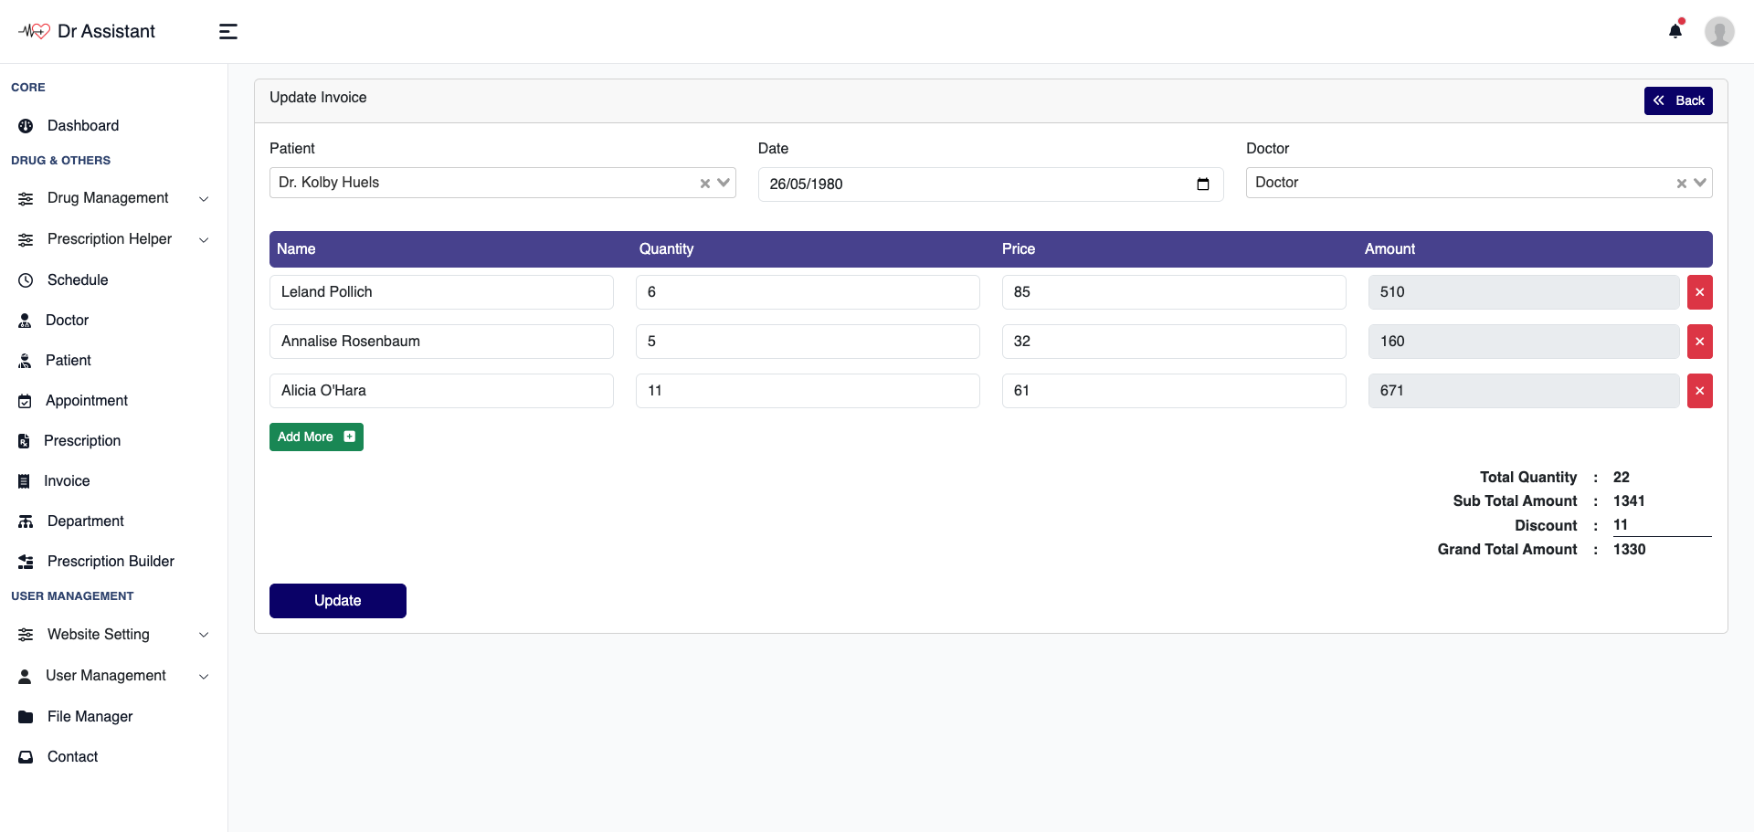Delete the Annalise Rosenbaum invoice row
1754x832 pixels.
1699,342
